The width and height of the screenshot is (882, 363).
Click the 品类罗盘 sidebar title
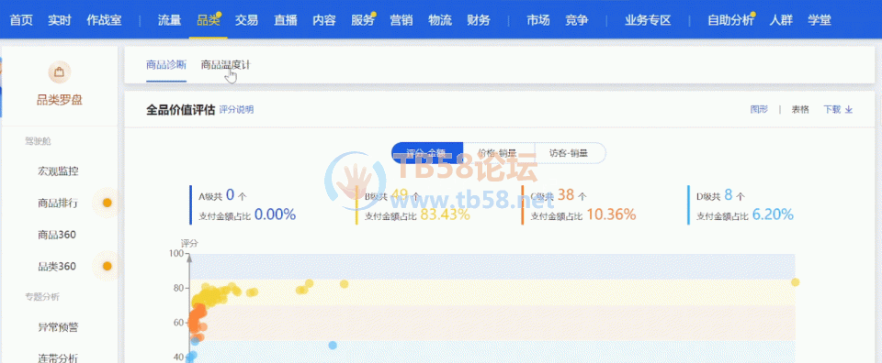[x=60, y=100]
